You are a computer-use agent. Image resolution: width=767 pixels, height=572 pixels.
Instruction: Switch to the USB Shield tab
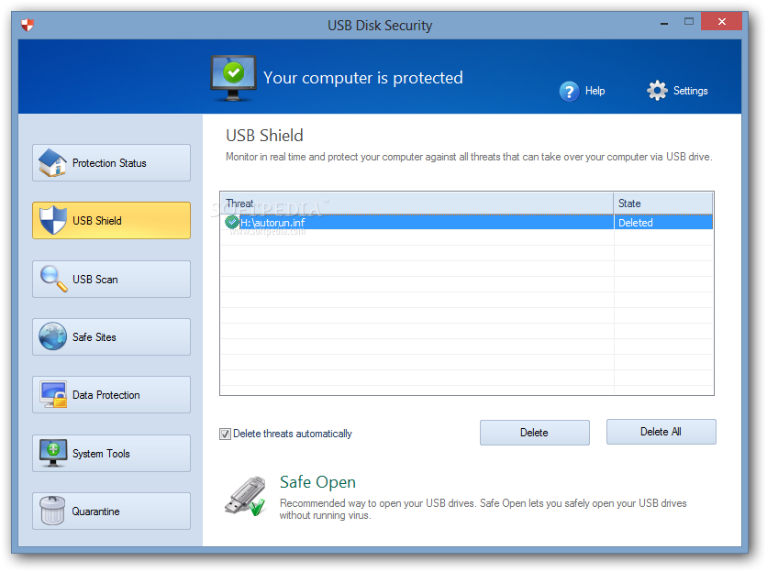(110, 220)
